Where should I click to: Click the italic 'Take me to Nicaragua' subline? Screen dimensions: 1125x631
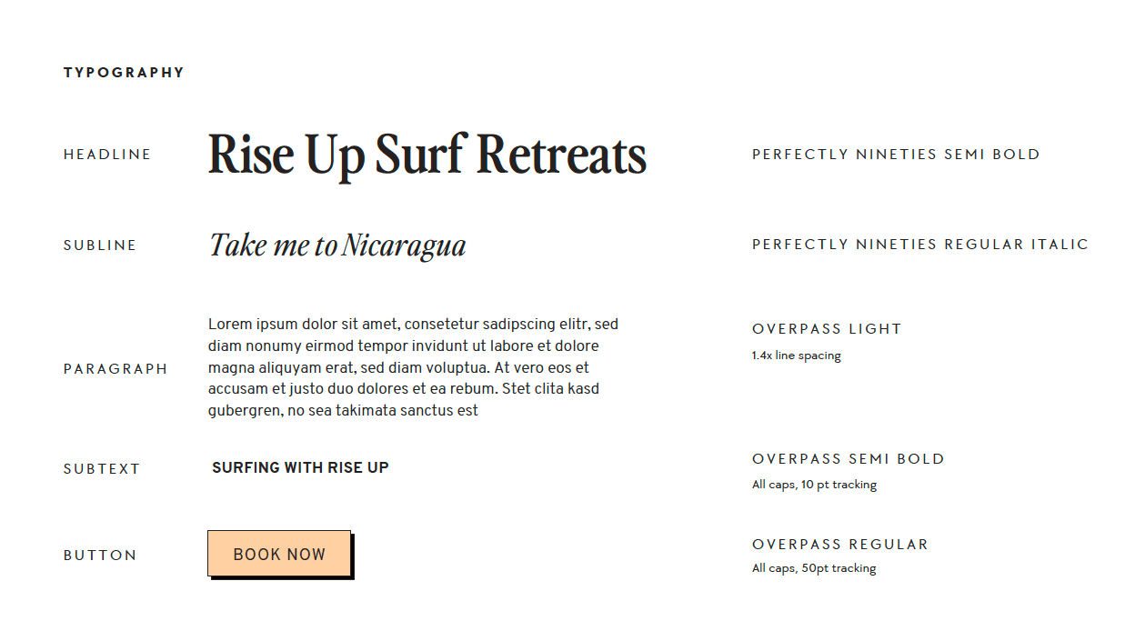coord(337,245)
